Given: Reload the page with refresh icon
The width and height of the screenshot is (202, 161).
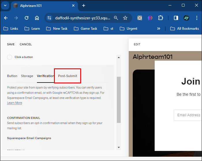Looking at the screenshot, I should tap(27, 18).
